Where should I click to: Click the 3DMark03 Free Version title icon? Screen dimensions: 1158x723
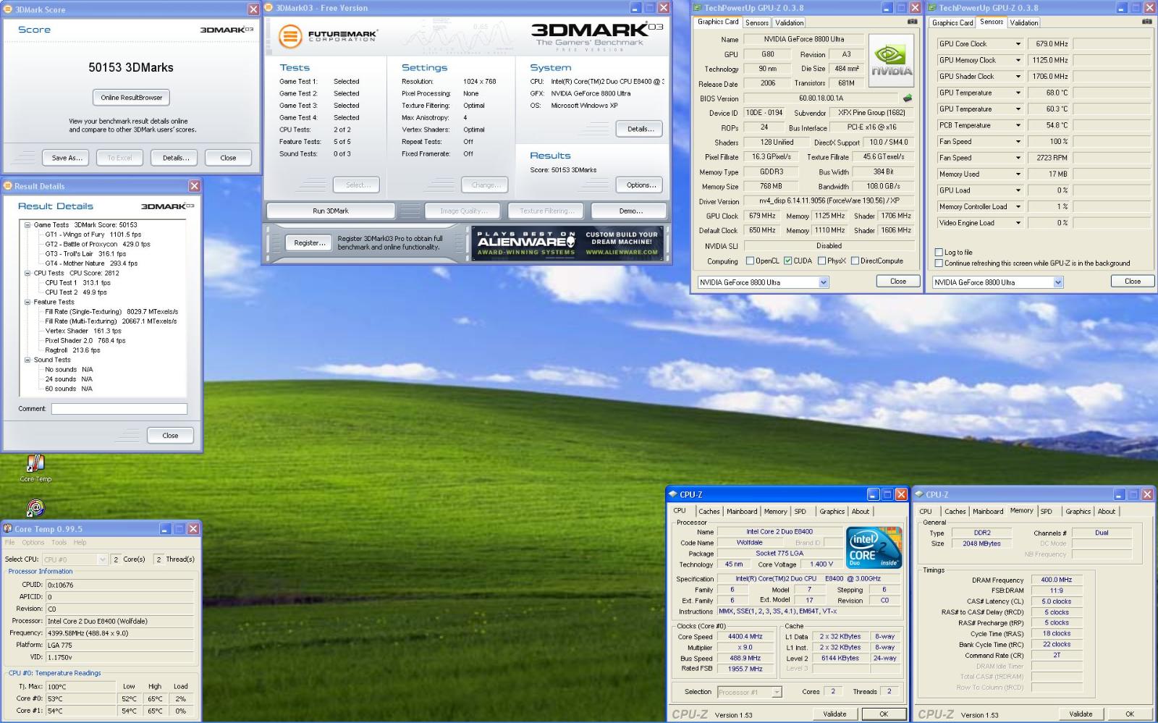click(269, 8)
